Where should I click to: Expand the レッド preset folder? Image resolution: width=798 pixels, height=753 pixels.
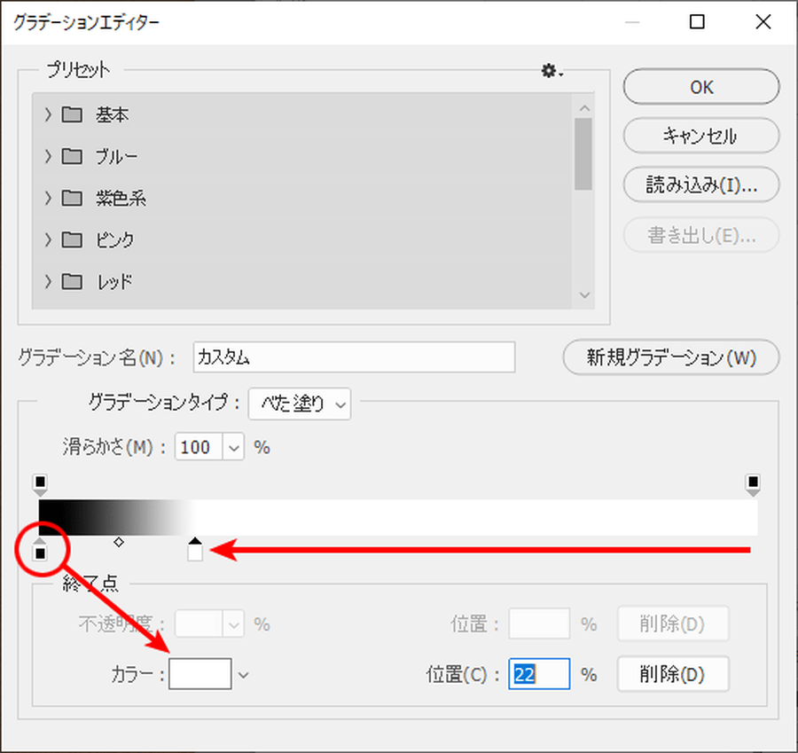click(x=48, y=281)
